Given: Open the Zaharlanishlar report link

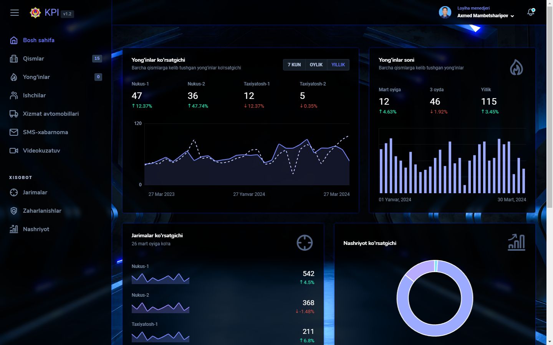Looking at the screenshot, I should pyautogui.click(x=42, y=211).
